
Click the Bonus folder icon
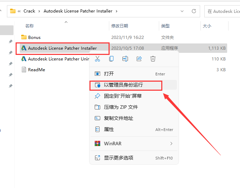click(24, 37)
